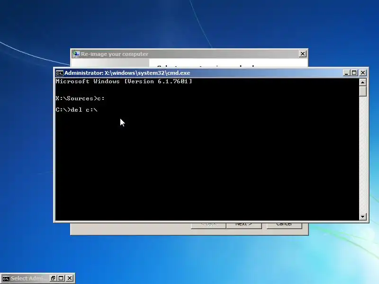The image size is (379, 284).
Task: Click the 'Administrator: X:\windows\system32\cmd.exe' title text
Action: (x=127, y=73)
